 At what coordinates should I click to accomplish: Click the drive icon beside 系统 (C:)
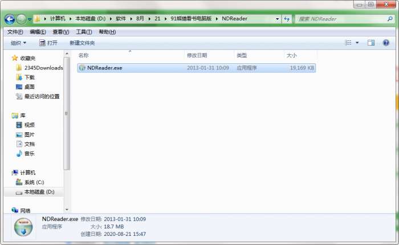[19, 182]
